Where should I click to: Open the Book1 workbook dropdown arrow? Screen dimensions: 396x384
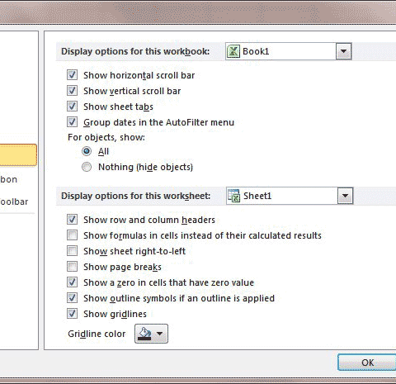click(343, 51)
